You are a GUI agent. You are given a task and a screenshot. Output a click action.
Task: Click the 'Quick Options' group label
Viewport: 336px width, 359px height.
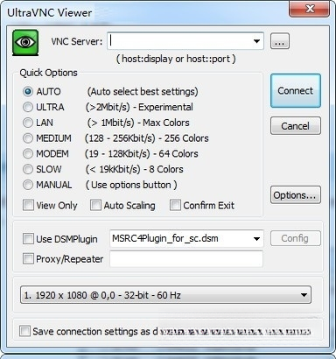[x=48, y=73]
